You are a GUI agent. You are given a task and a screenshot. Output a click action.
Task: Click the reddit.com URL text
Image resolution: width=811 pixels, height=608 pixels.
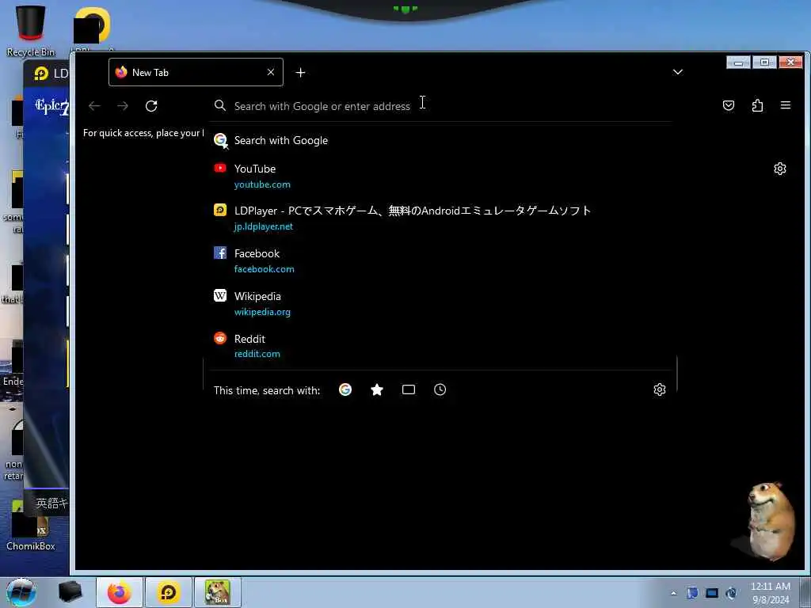click(257, 354)
